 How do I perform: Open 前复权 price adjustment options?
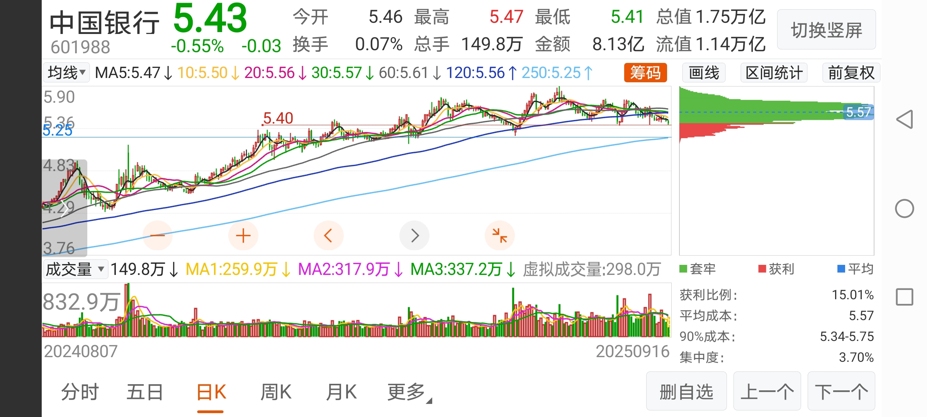pyautogui.click(x=851, y=73)
